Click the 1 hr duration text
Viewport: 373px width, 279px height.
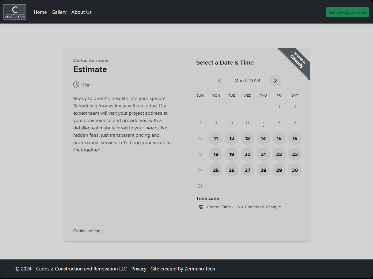pos(86,85)
